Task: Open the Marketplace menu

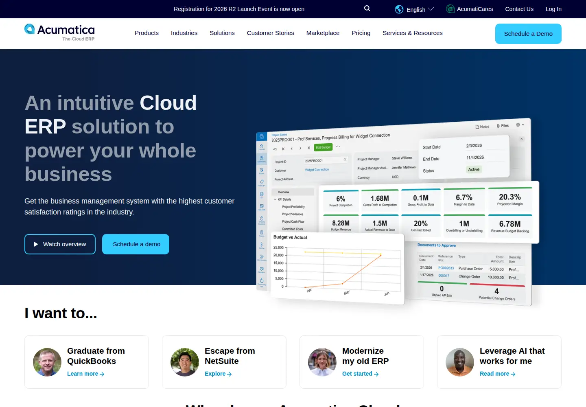Action: pyautogui.click(x=323, y=33)
